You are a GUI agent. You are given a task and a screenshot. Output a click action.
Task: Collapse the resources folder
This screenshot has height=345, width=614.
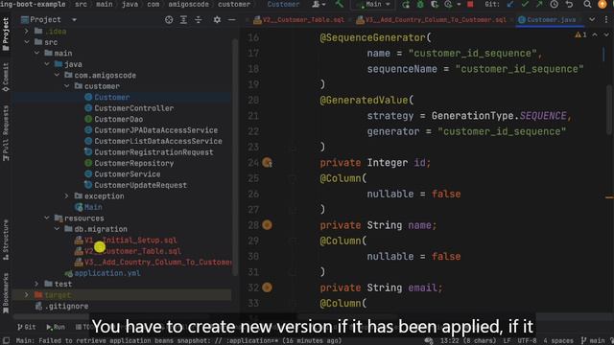click(47, 218)
